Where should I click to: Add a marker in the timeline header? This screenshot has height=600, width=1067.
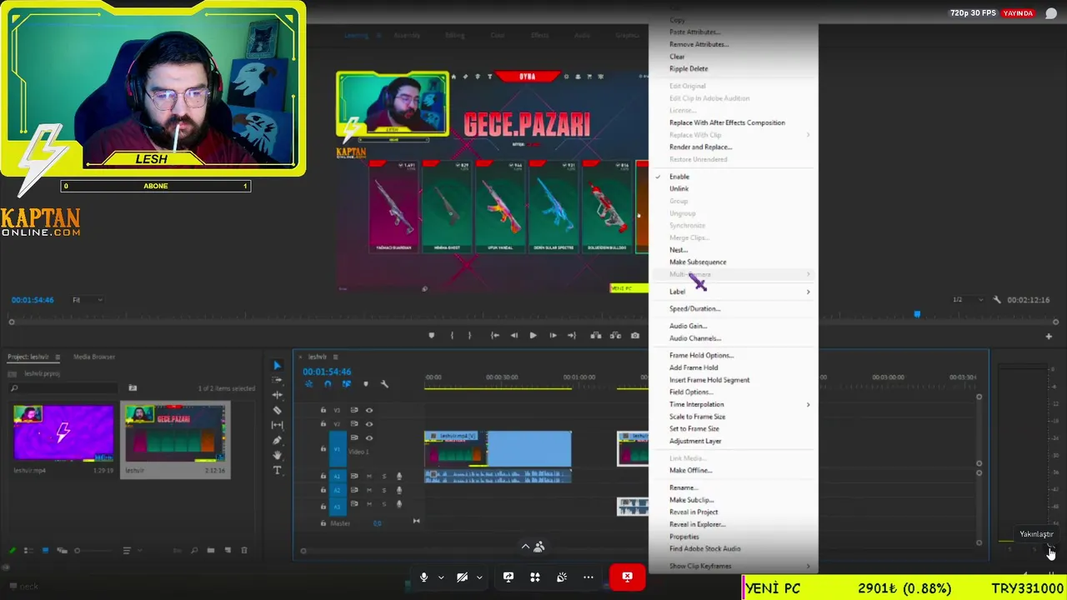coord(365,384)
